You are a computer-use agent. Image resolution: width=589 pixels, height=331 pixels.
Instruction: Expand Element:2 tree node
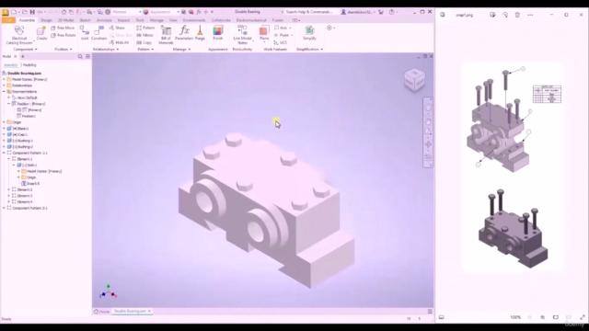click(x=9, y=189)
